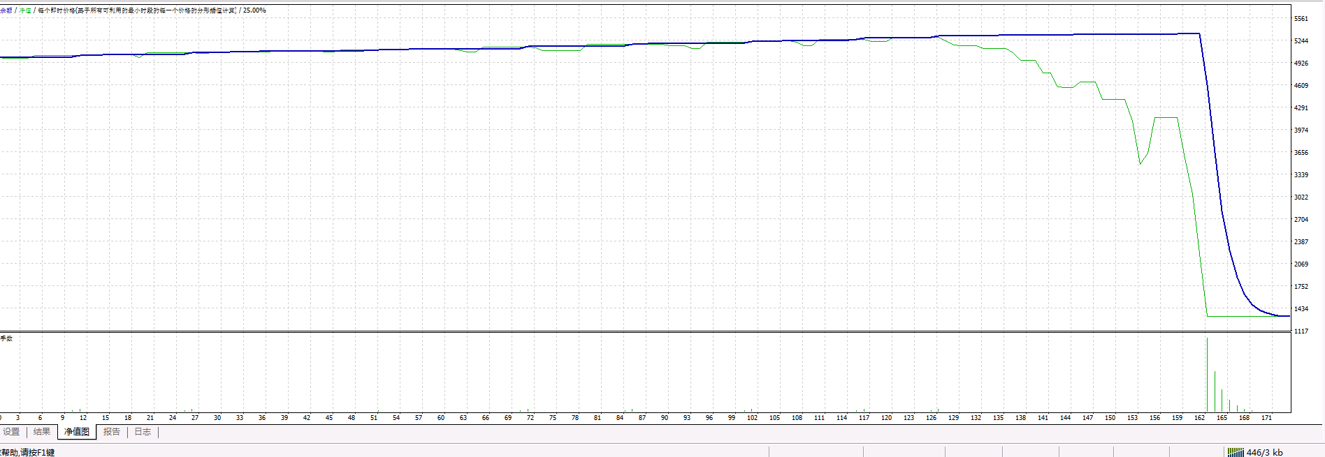1325x457 pixels.
Task: Click the 25.00% modelling quality value
Action: 254,10
